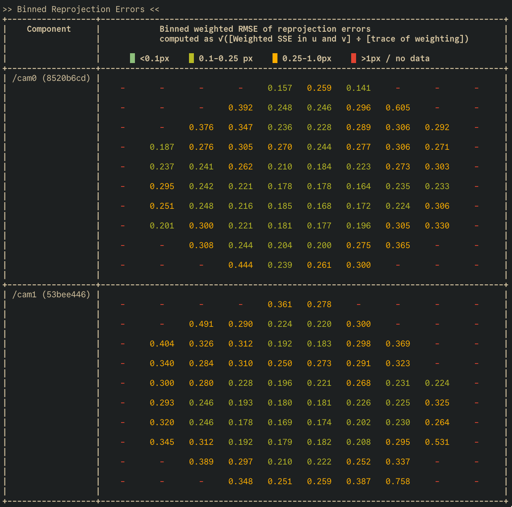Click the value 0.444
Image resolution: width=512 pixels, height=507 pixels.
(241, 265)
